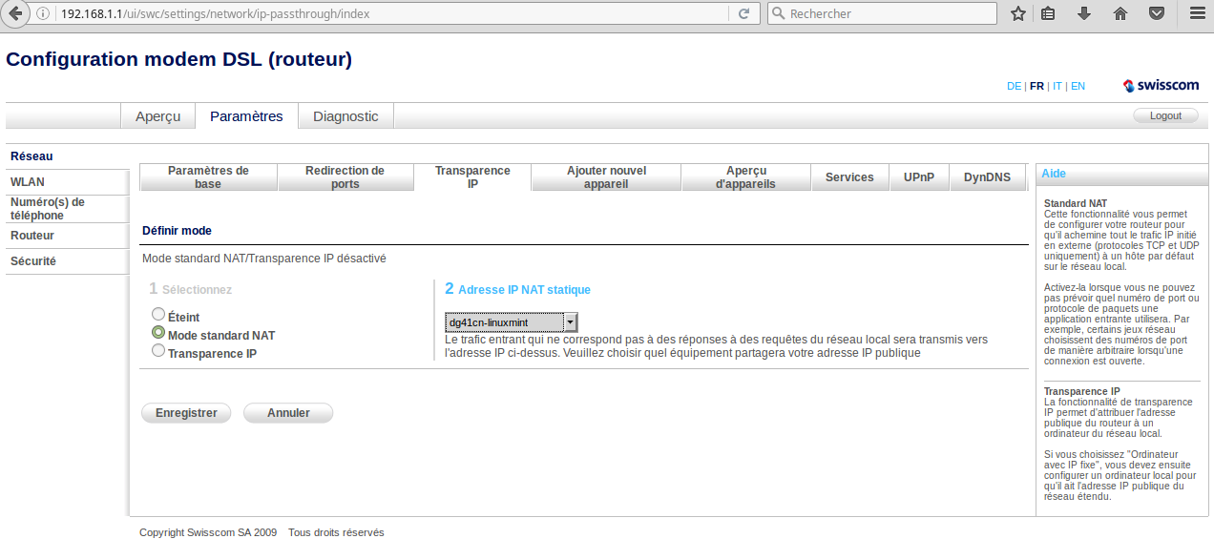The width and height of the screenshot is (1214, 539).
Task: Open the Pocket icon
Action: [1156, 13]
